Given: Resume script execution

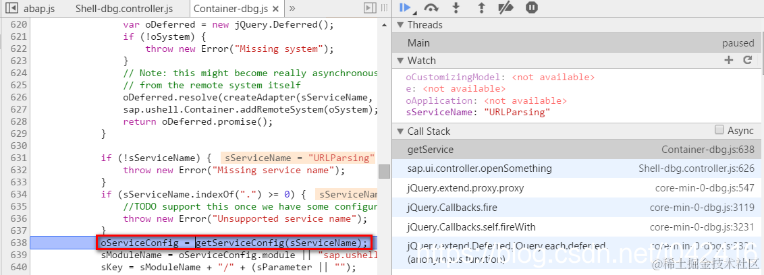Looking at the screenshot, I should click(x=404, y=7).
